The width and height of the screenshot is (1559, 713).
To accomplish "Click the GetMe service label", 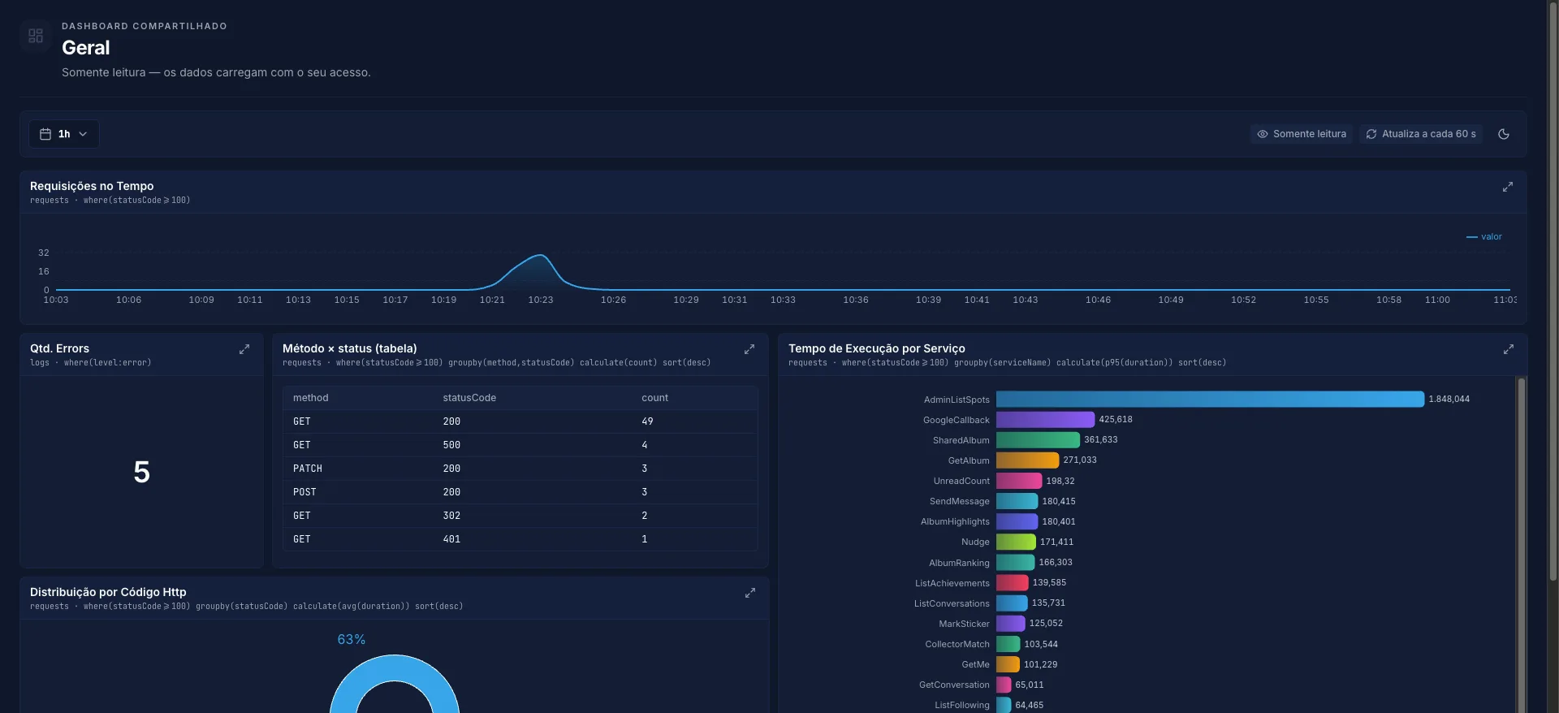I will [x=975, y=664].
